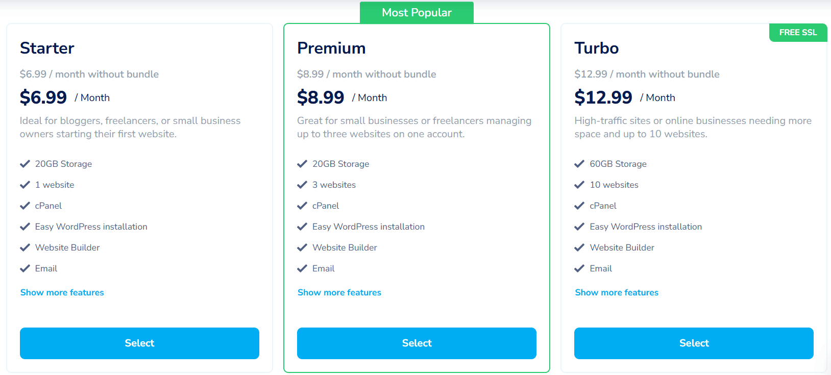Click checkmark next to Starter's 1 website
This screenshot has width=831, height=375.
25,185
